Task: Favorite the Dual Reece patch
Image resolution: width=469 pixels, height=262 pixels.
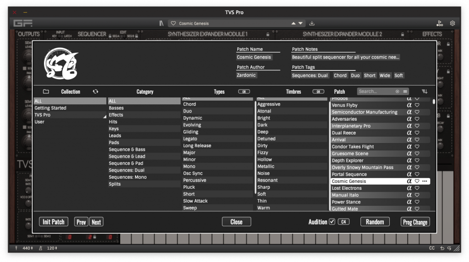Action: [417, 133]
